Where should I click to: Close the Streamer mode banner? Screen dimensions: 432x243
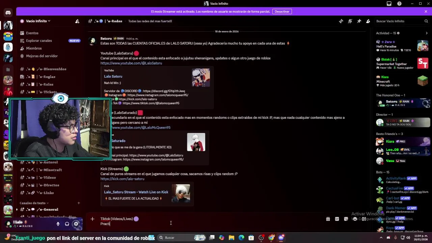pyautogui.click(x=426, y=11)
